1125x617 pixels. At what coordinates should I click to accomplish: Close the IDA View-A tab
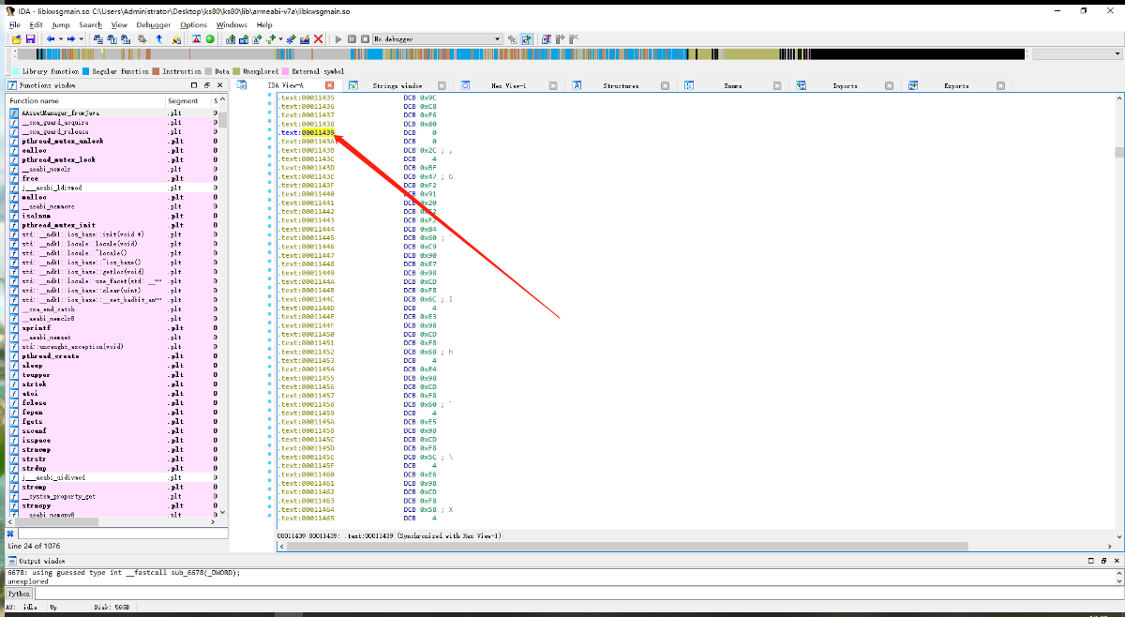329,85
